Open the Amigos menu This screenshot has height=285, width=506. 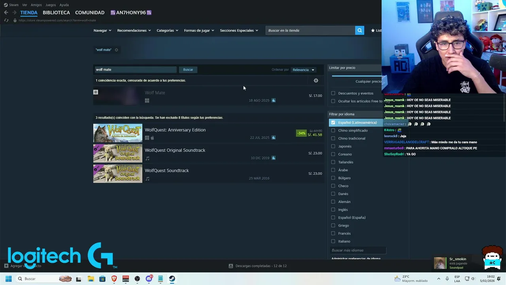tap(36, 5)
